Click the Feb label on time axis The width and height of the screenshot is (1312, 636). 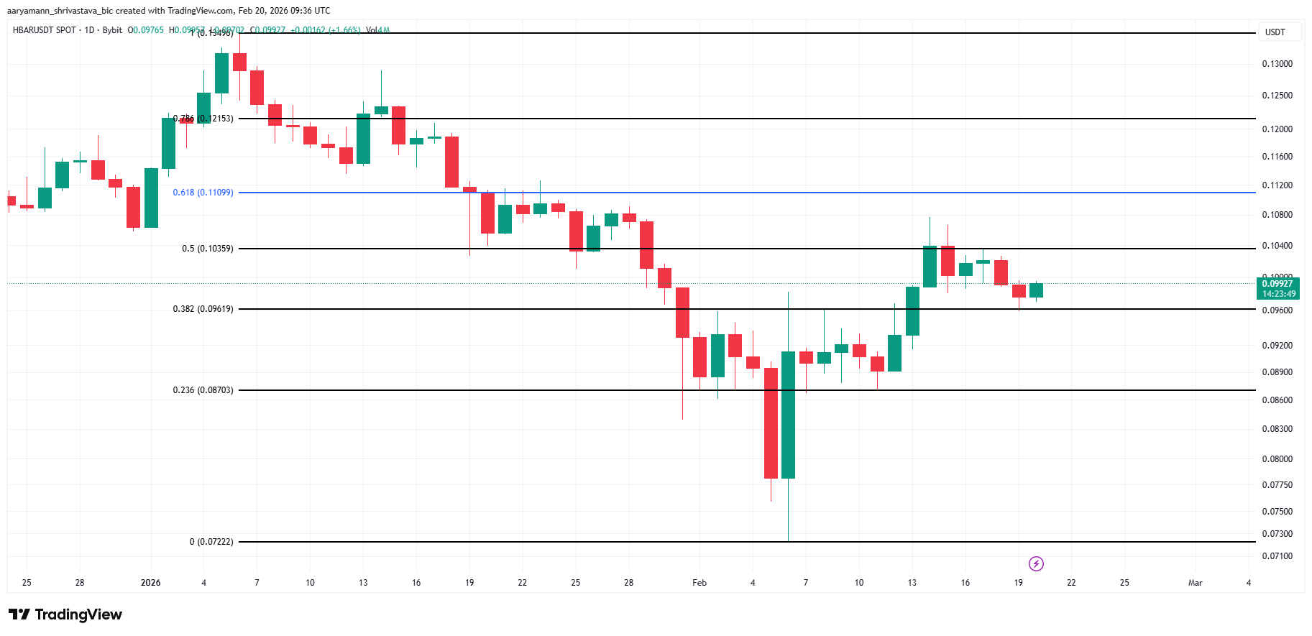click(699, 583)
